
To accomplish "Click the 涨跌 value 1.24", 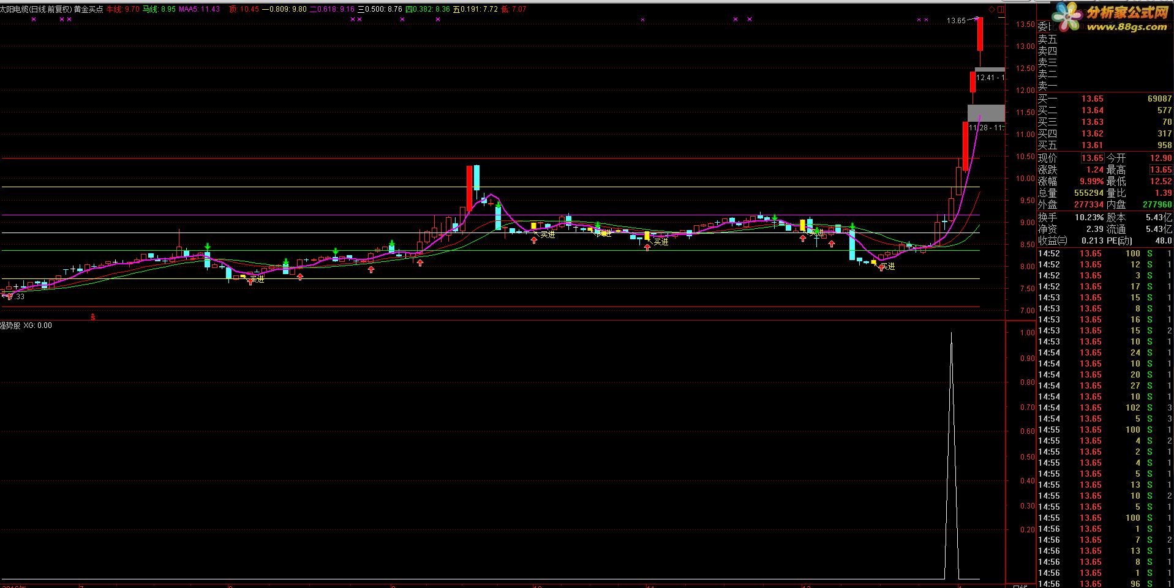I will (1095, 169).
